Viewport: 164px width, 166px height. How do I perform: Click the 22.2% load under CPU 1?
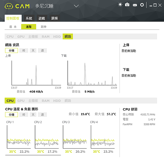pyautogui.click(x=24, y=152)
